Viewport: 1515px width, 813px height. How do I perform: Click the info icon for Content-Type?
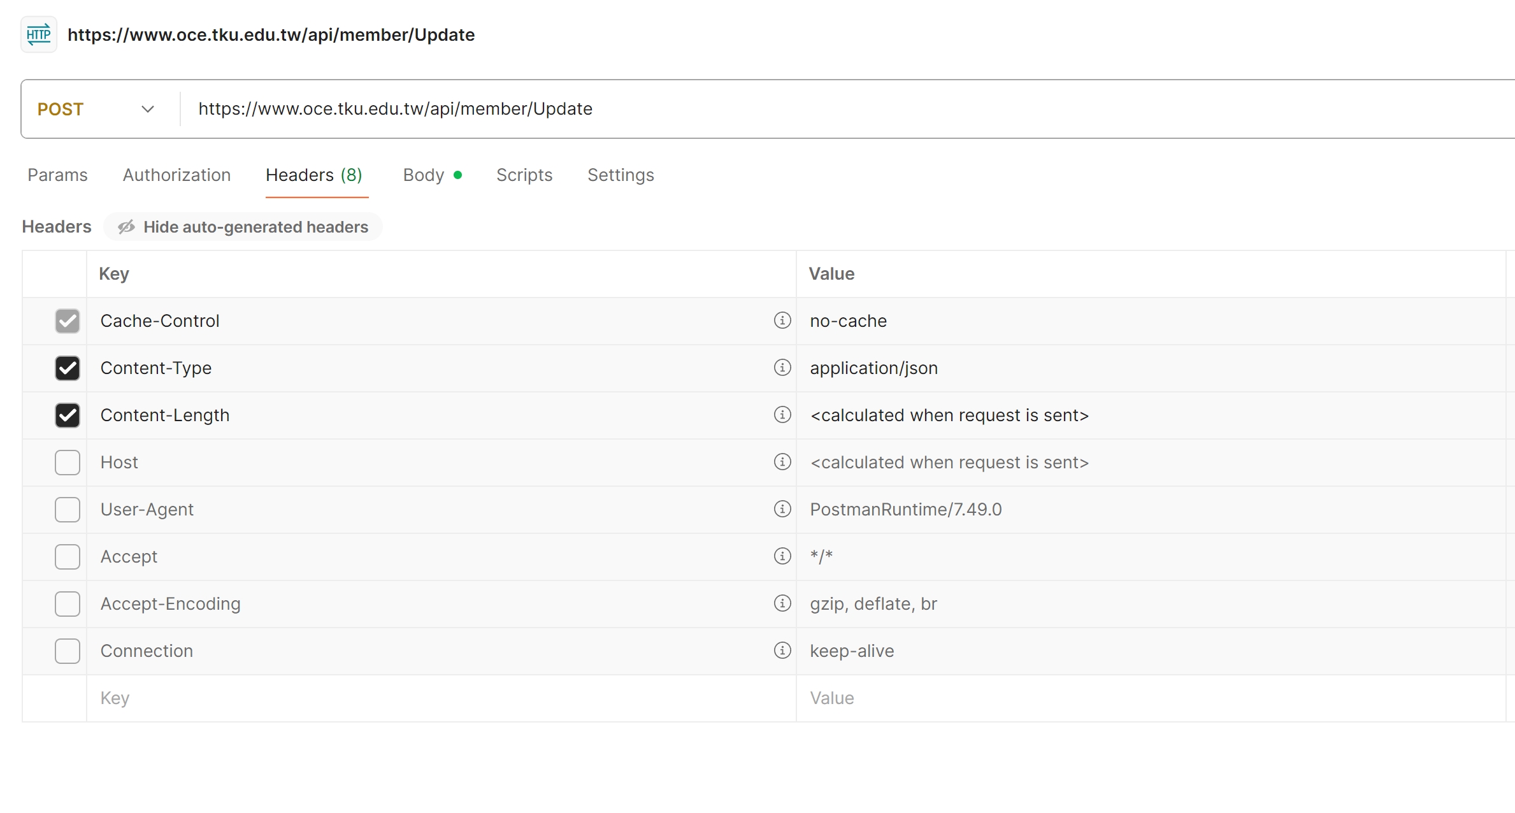coord(782,368)
